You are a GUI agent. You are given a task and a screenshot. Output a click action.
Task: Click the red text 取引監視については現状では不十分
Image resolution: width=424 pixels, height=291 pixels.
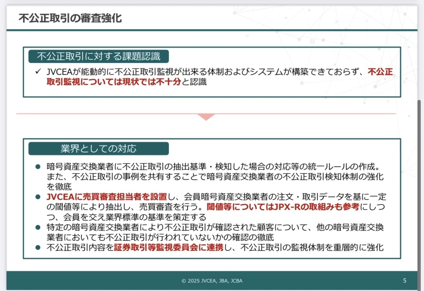click(114, 82)
